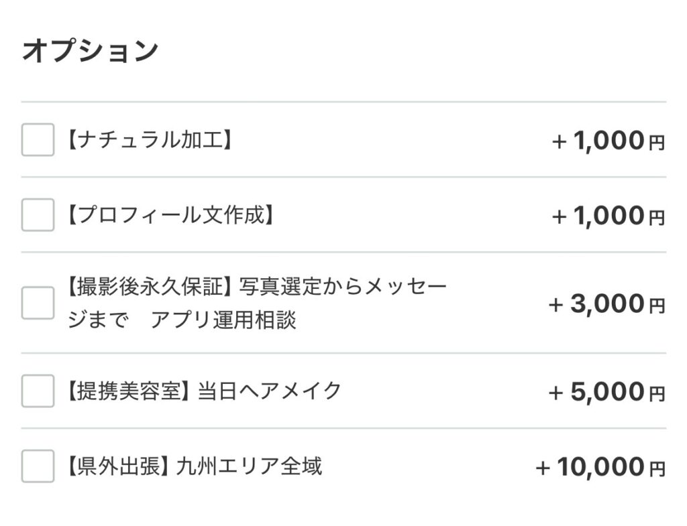The height and width of the screenshot is (526, 687).
Task: Click the オプション section heading
Action: (90, 51)
